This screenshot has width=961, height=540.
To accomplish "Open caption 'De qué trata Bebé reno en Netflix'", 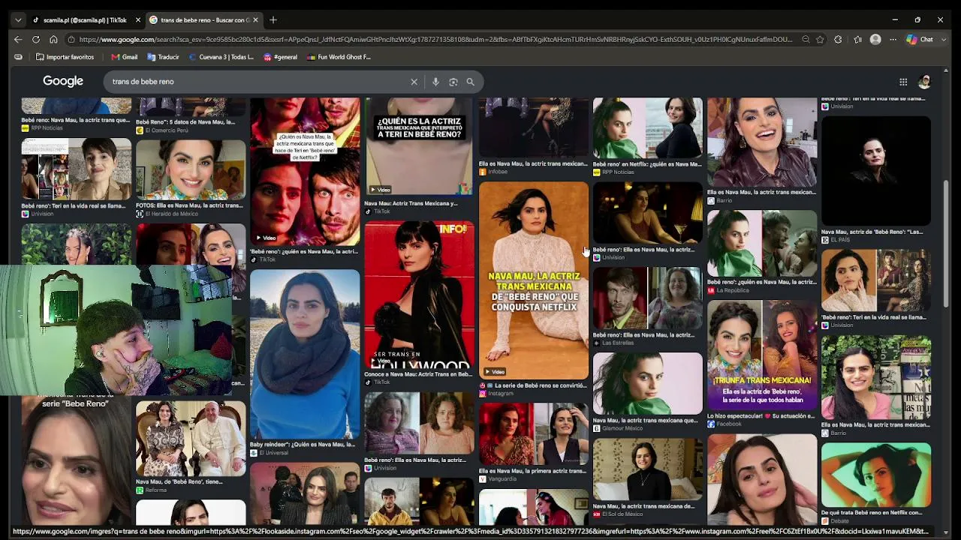I will coord(872,512).
